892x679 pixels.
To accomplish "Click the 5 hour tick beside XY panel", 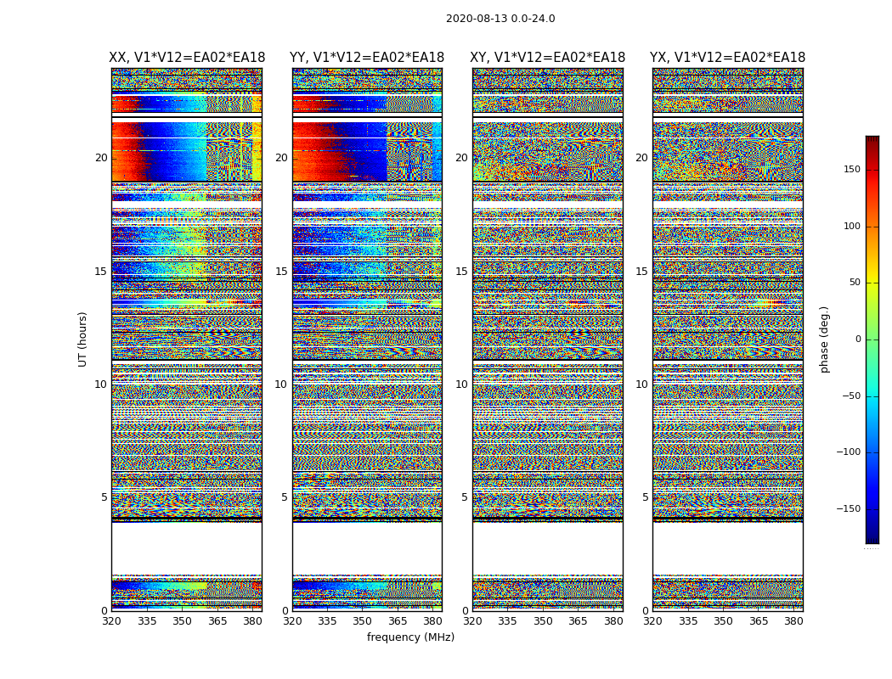I will point(465,497).
